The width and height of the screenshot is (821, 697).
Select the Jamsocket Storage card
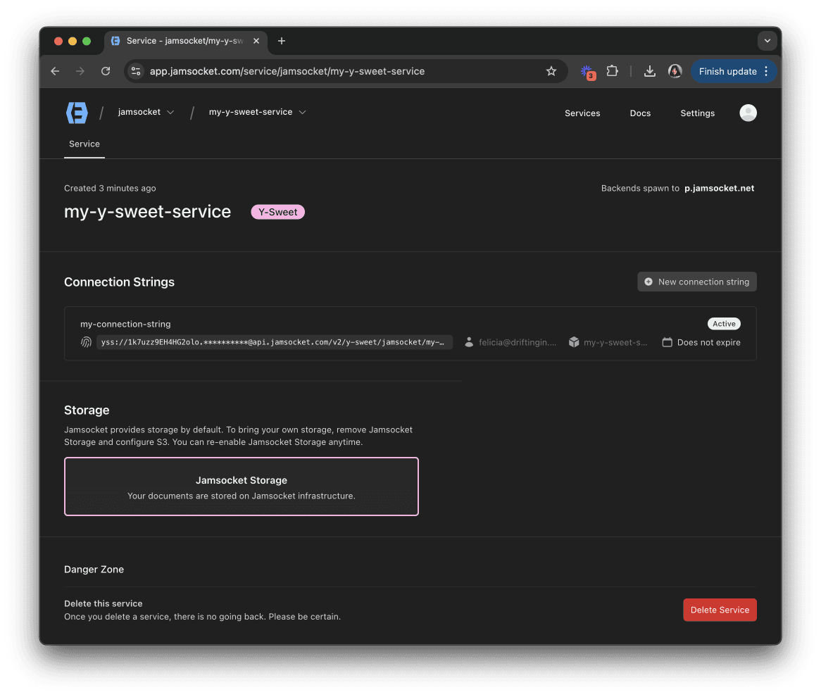point(242,487)
